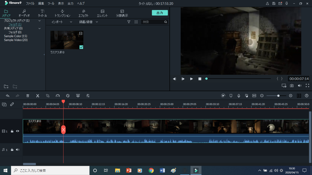Switch to the 分割表示 tab
Image resolution: width=312 pixels, height=175 pixels.
(x=122, y=13)
